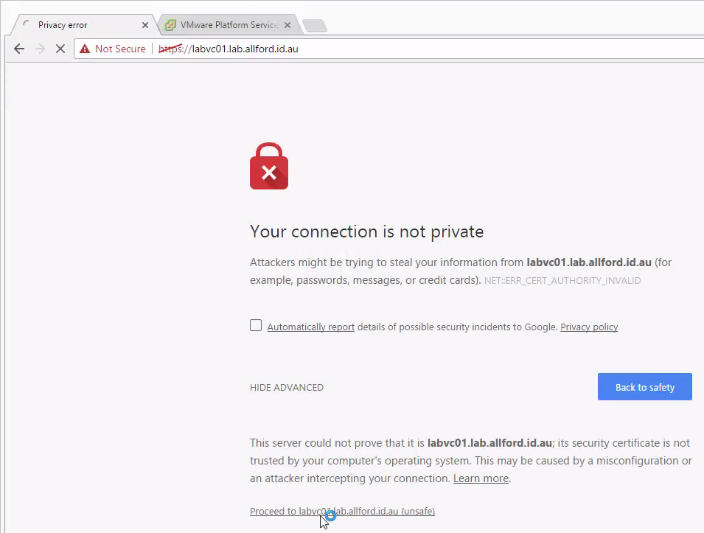
Task: Click the greyed forward arrow
Action: 40,49
